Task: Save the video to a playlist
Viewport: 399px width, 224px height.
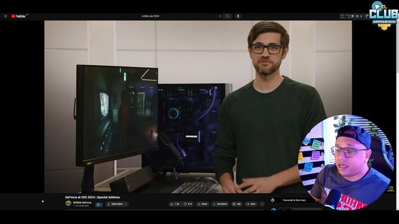Action: point(251,204)
